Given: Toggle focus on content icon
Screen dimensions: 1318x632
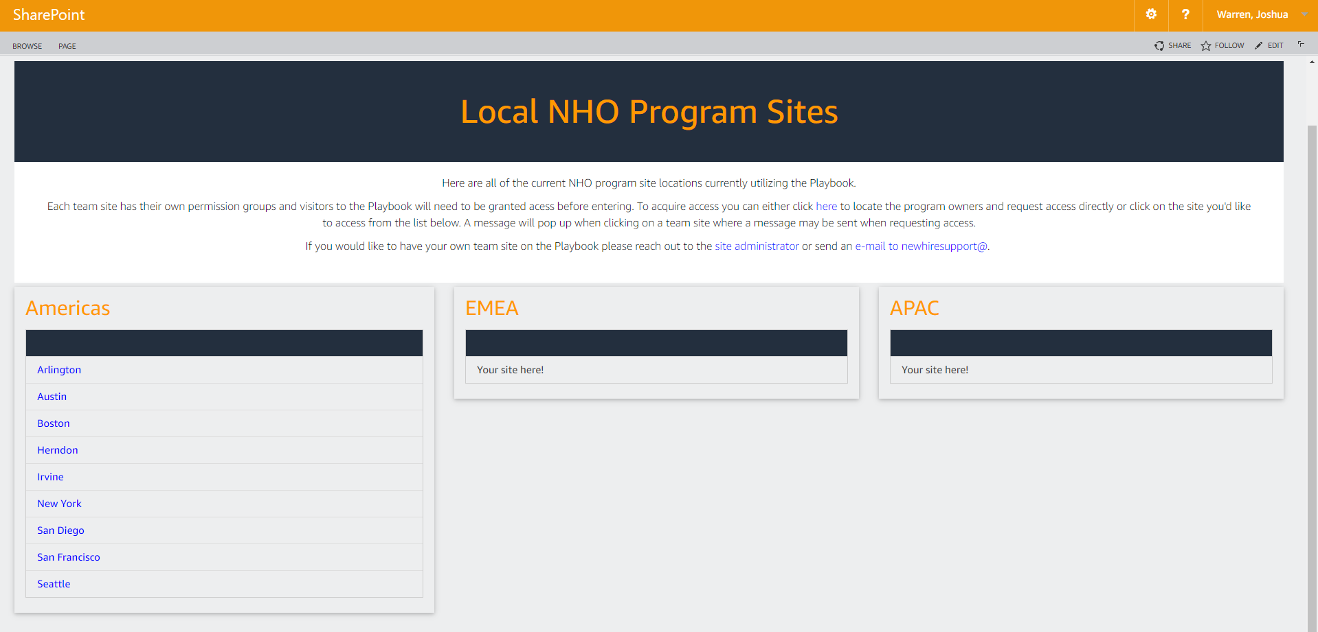Looking at the screenshot, I should (x=1301, y=45).
